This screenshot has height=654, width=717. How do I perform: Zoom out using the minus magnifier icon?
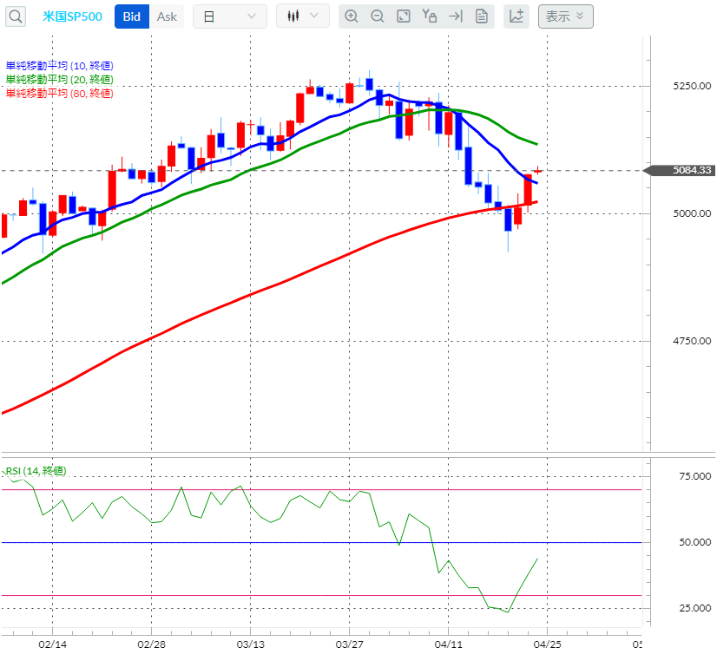(378, 16)
